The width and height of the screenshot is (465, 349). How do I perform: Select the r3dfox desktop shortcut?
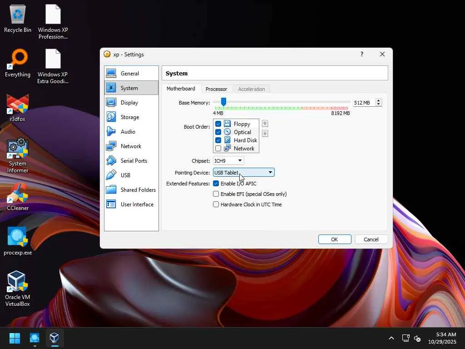pos(18,108)
